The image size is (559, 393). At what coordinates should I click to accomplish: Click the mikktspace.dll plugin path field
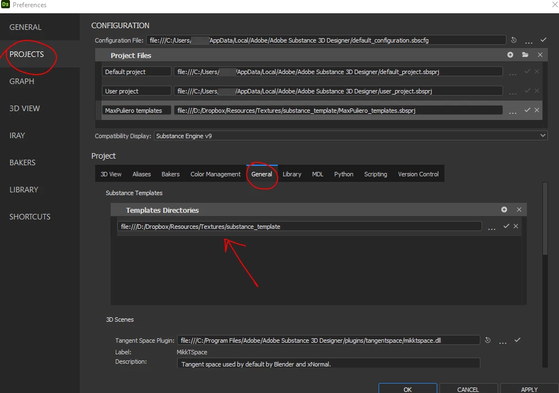328,340
